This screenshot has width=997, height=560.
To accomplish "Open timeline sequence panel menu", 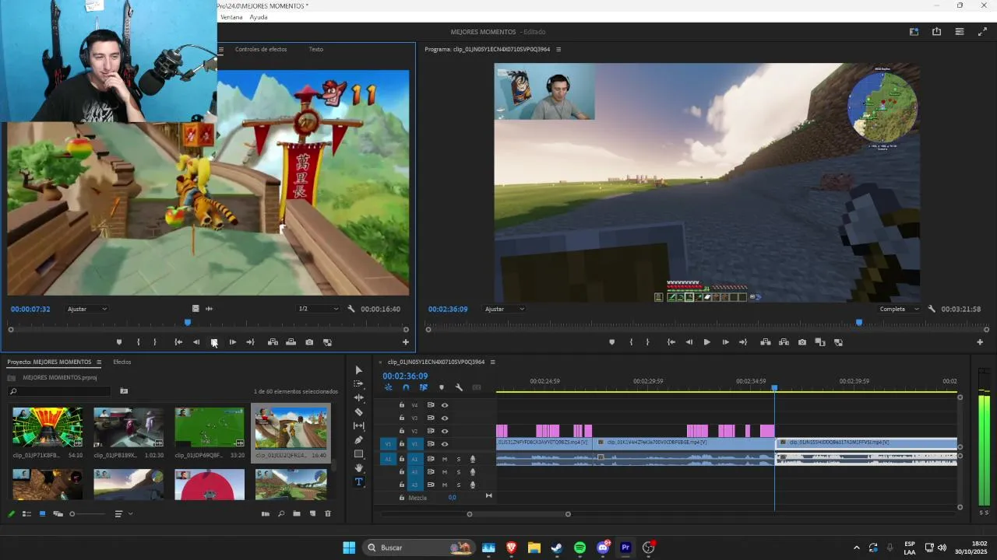I will point(492,362).
